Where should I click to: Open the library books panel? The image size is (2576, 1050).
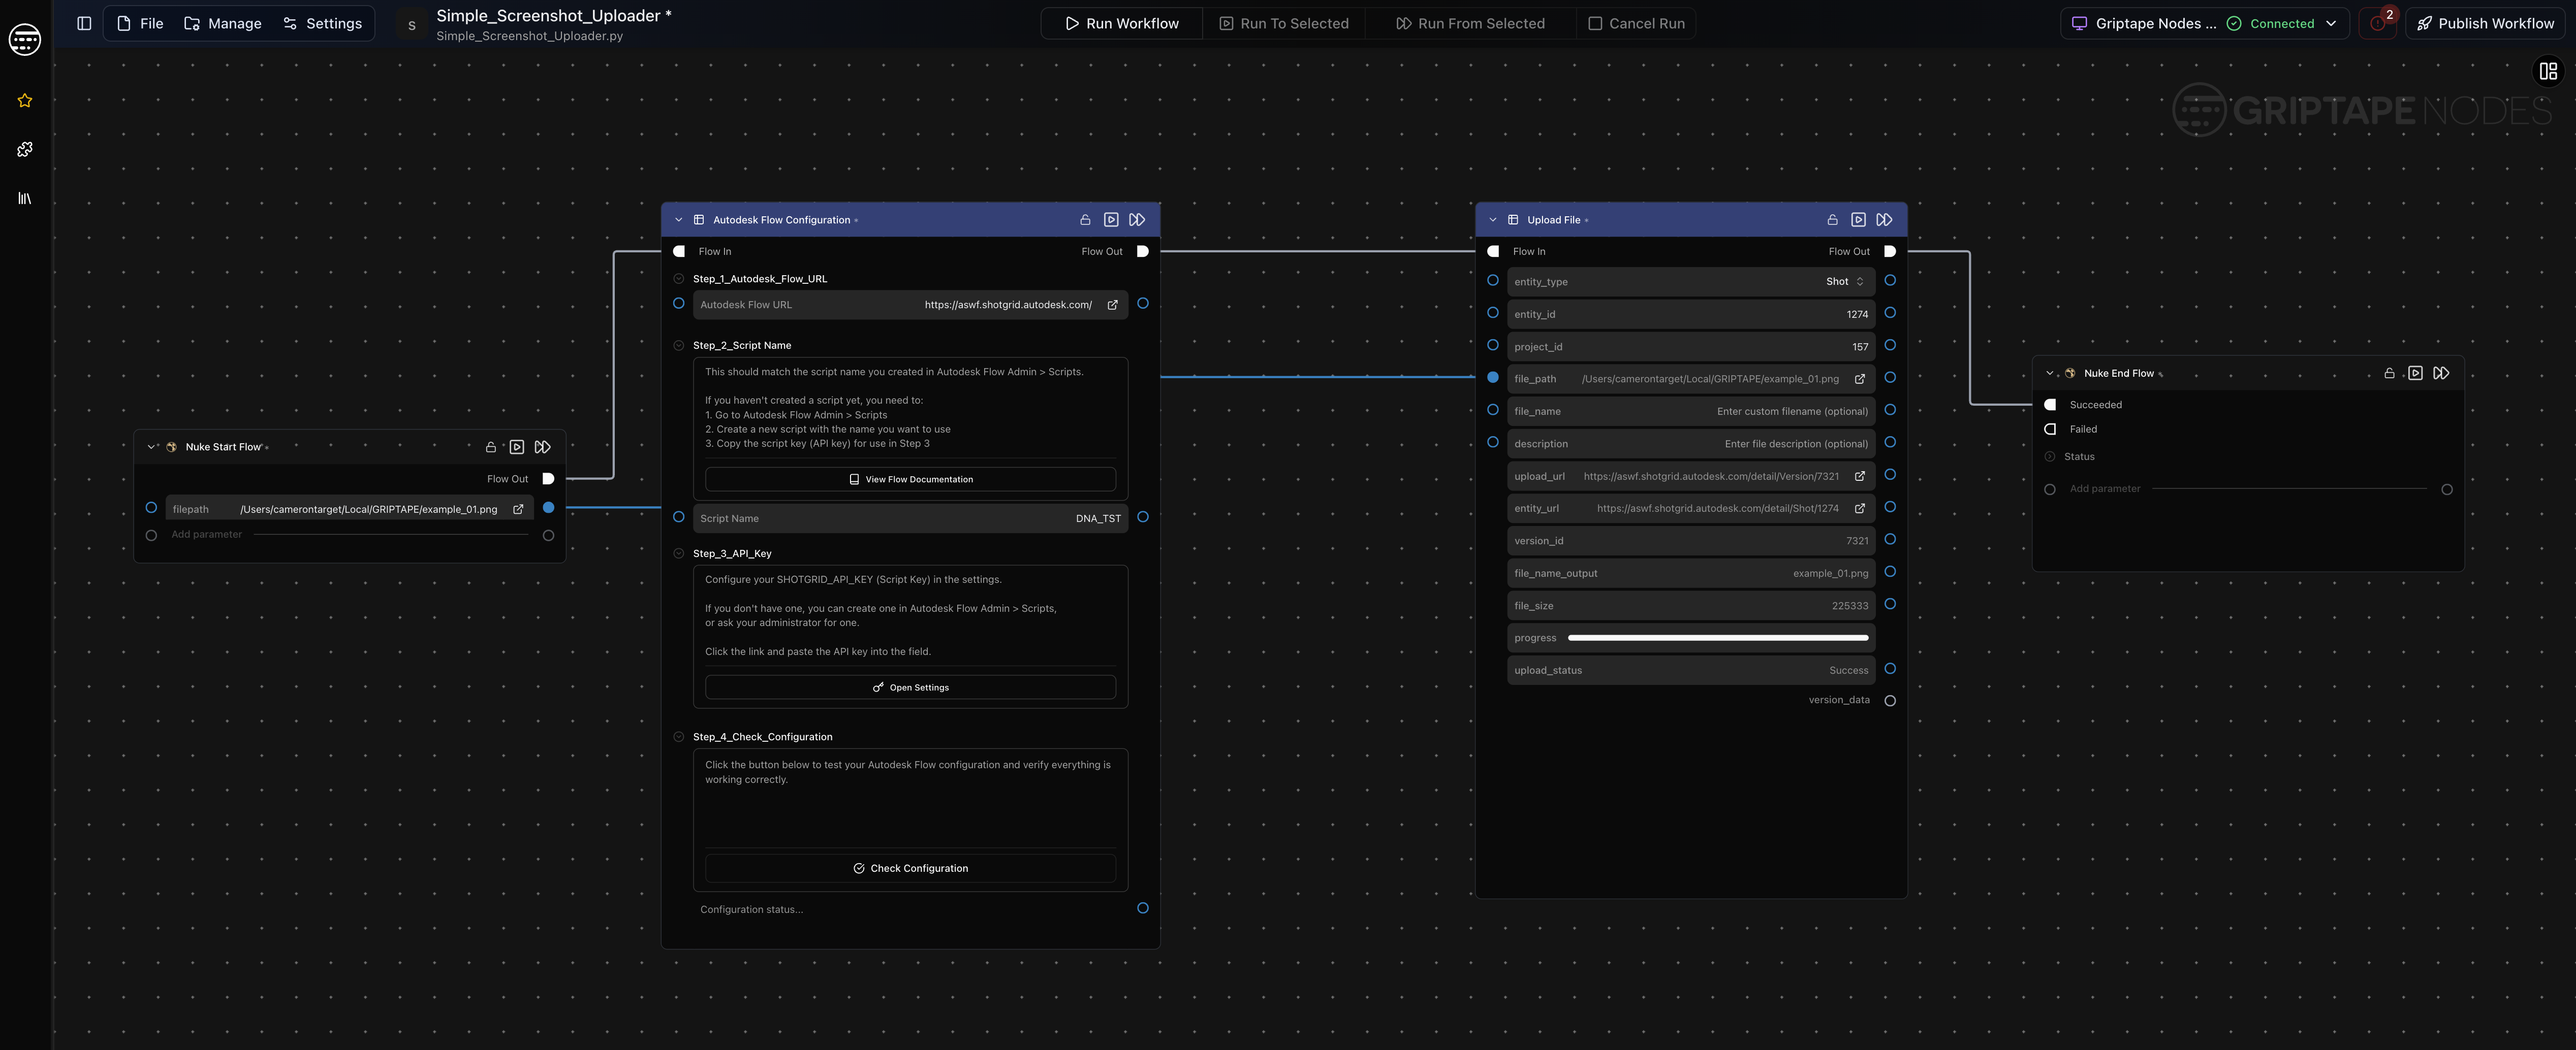pyautogui.click(x=25, y=198)
